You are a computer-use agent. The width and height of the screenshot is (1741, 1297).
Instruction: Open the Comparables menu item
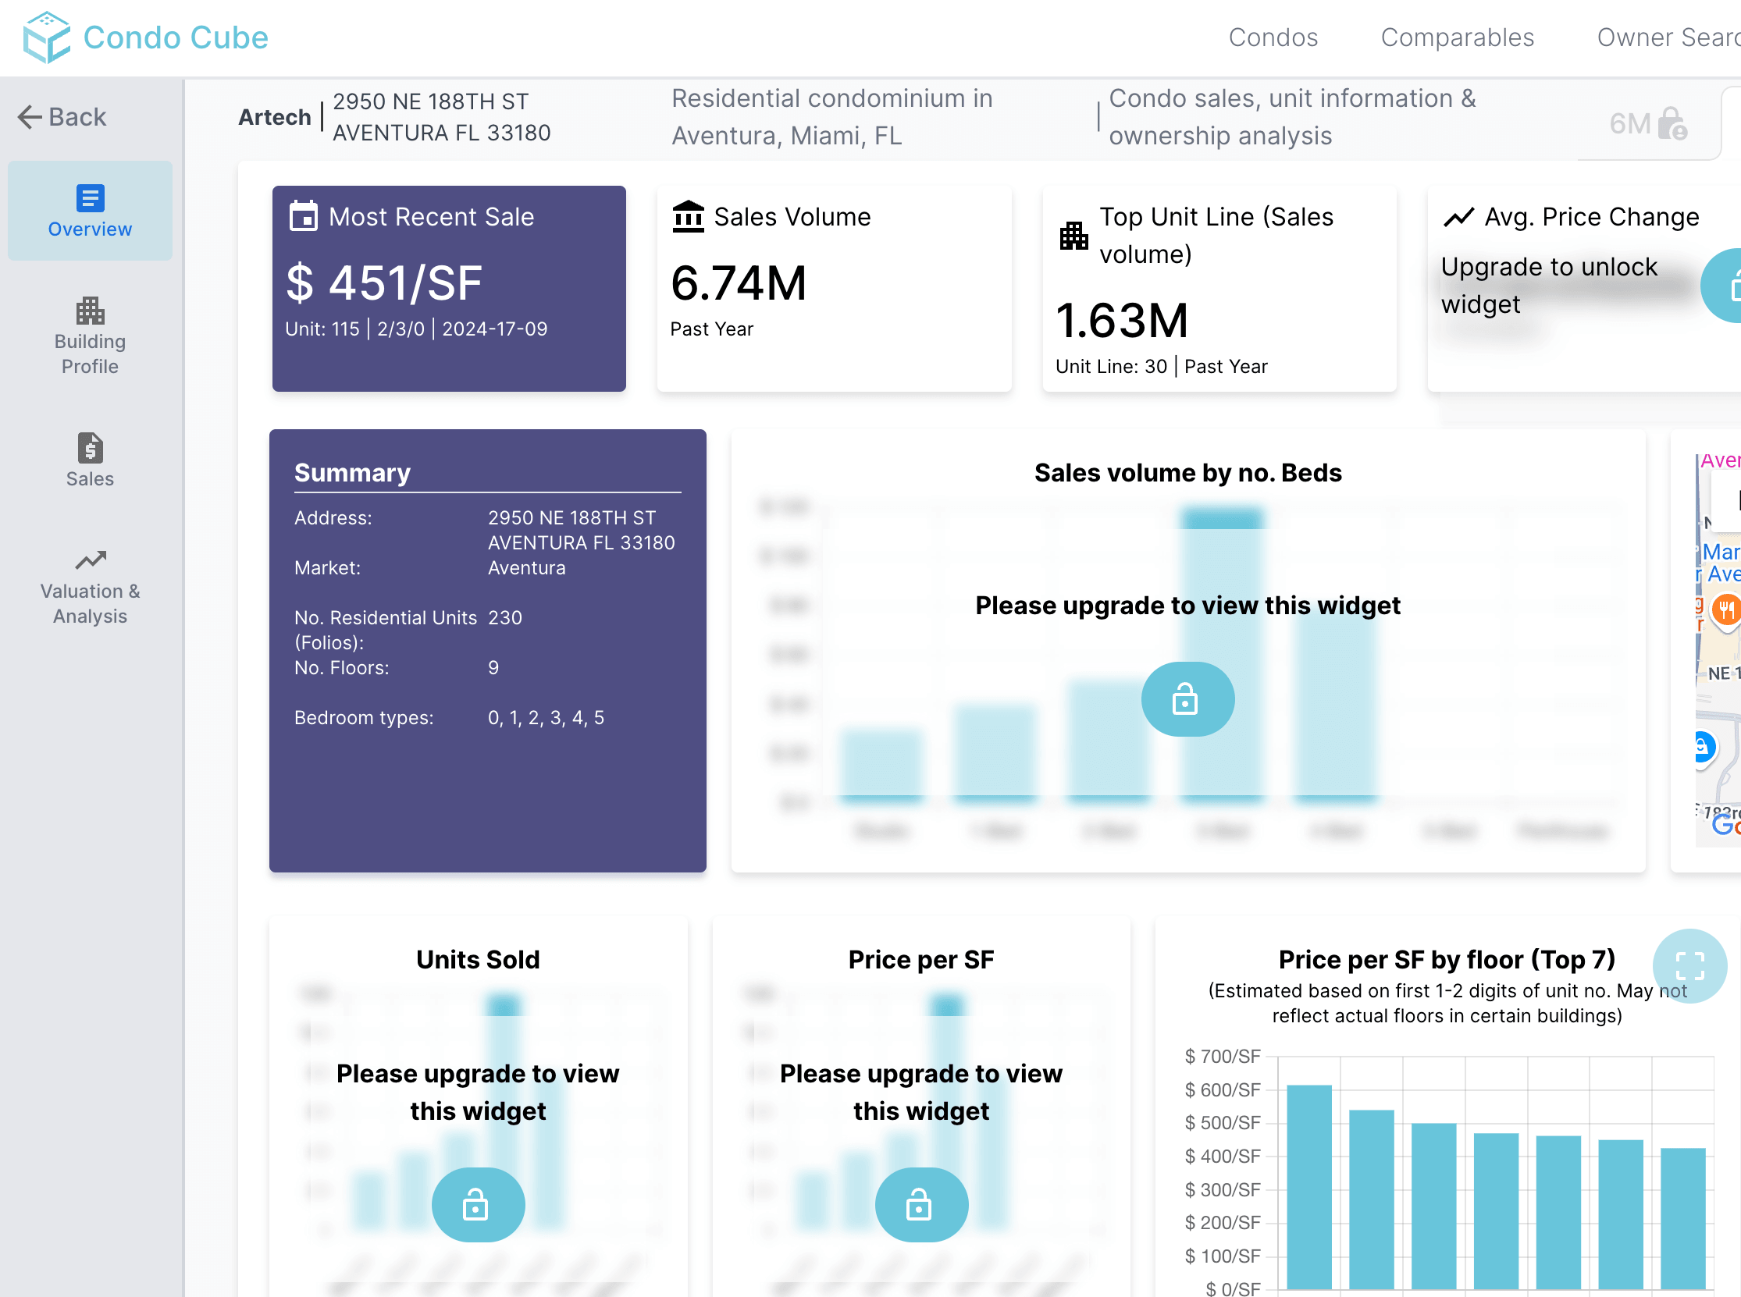(1457, 37)
